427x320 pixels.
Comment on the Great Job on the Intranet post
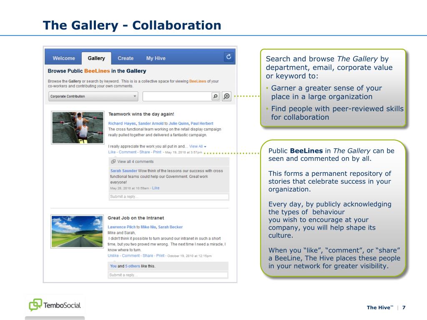click(131, 256)
